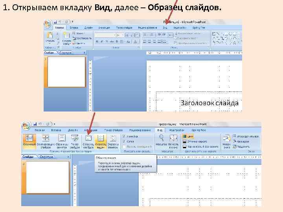Select Черно-белый без серого mode
The width and height of the screenshot is (283, 212).
pos(200,146)
